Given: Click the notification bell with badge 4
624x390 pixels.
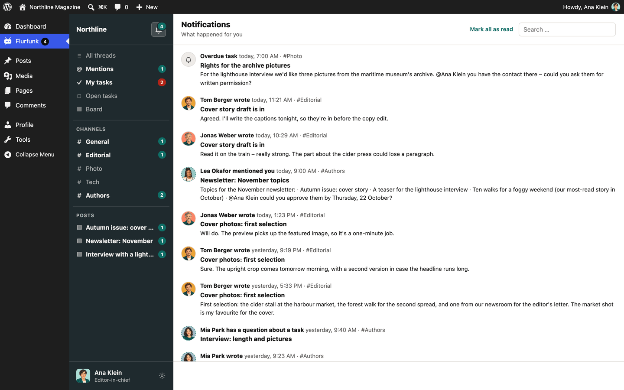Looking at the screenshot, I should point(159,29).
